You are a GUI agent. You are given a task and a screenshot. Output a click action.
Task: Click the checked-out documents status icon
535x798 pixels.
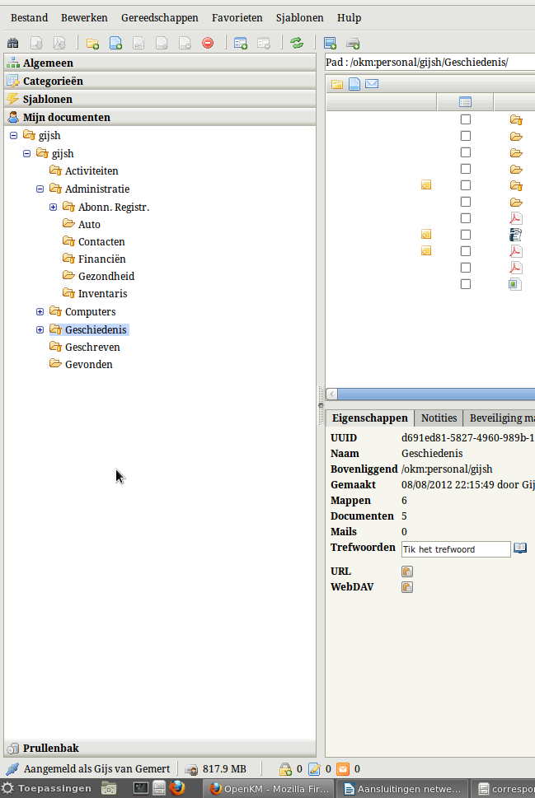coord(314,769)
